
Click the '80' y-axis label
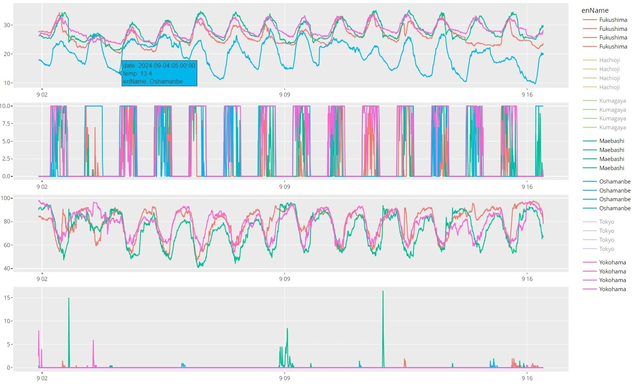tap(7, 222)
